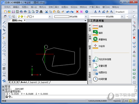Click 变量设置 variable settings button

(x=100, y=66)
